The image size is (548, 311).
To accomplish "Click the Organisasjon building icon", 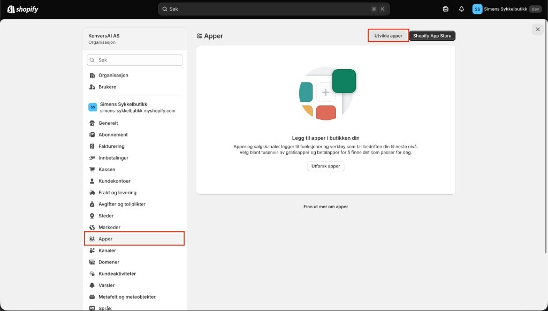I will pyautogui.click(x=92, y=75).
